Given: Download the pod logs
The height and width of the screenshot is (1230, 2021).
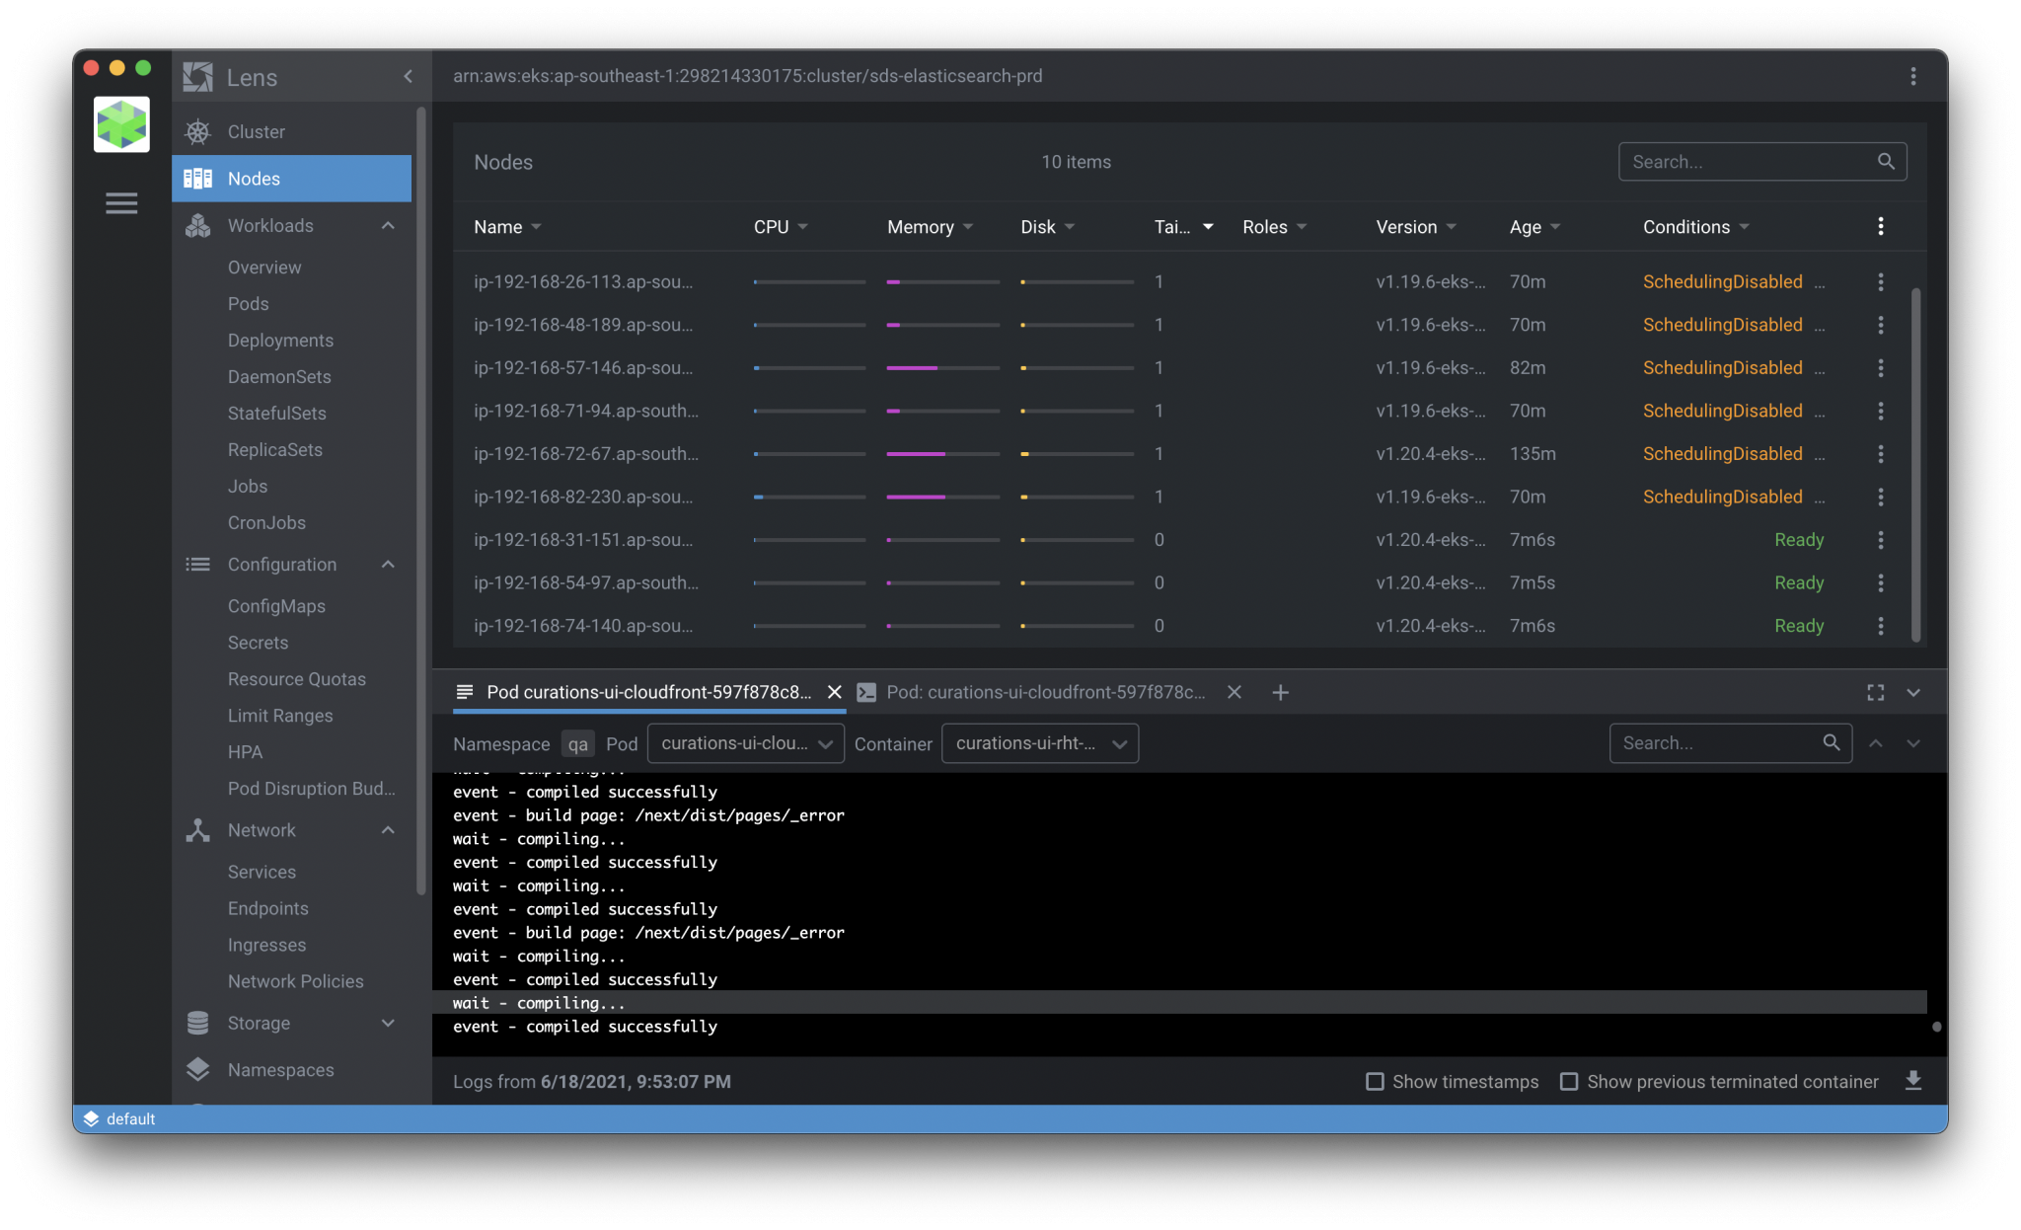Looking at the screenshot, I should click(1914, 1081).
